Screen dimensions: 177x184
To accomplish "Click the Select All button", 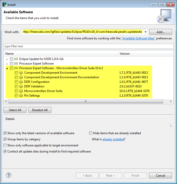I will coord(15,110).
